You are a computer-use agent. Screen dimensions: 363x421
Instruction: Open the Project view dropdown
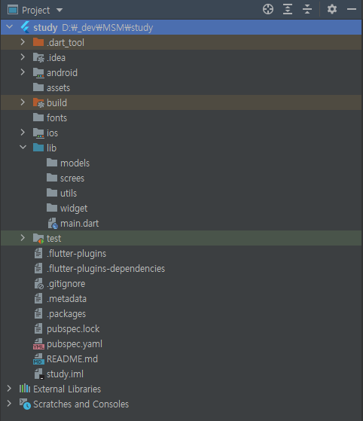[x=59, y=11]
